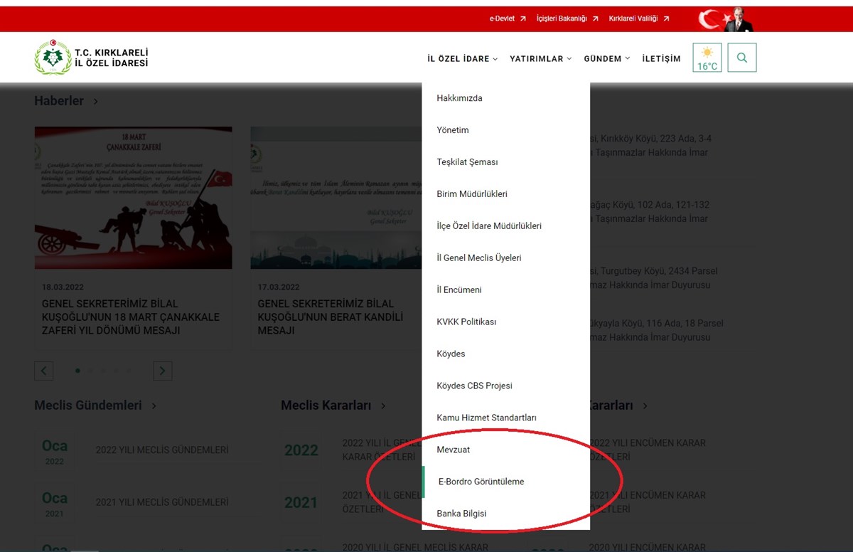Open the Haberler section link

click(x=66, y=101)
